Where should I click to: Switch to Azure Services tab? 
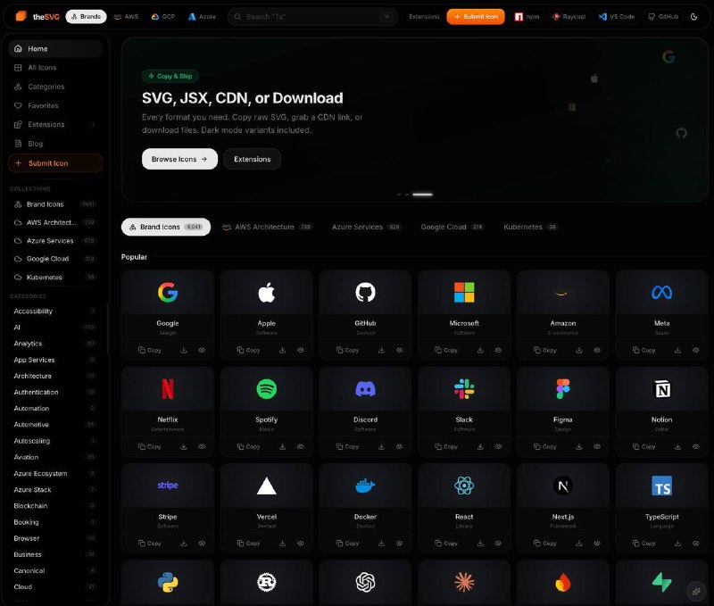(366, 227)
